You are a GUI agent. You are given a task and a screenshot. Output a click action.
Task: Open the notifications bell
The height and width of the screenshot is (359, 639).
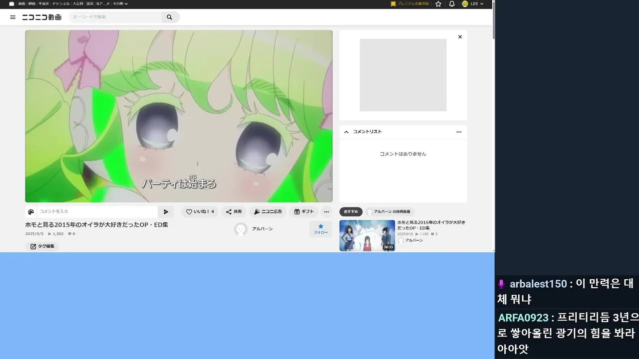[x=452, y=3]
